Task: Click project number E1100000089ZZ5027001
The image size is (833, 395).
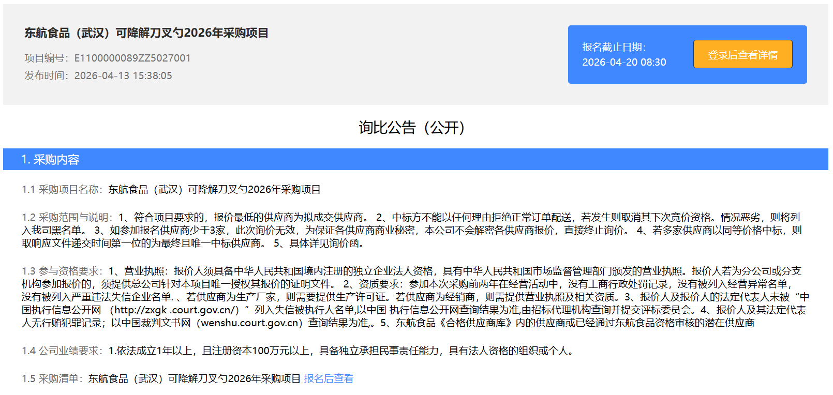Action: tap(132, 58)
